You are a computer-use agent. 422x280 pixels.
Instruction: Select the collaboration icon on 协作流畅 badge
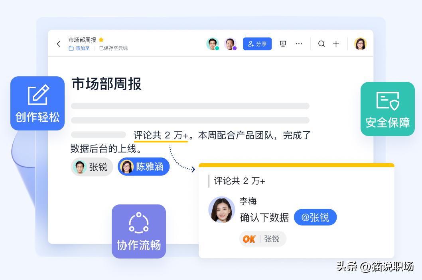(138, 223)
